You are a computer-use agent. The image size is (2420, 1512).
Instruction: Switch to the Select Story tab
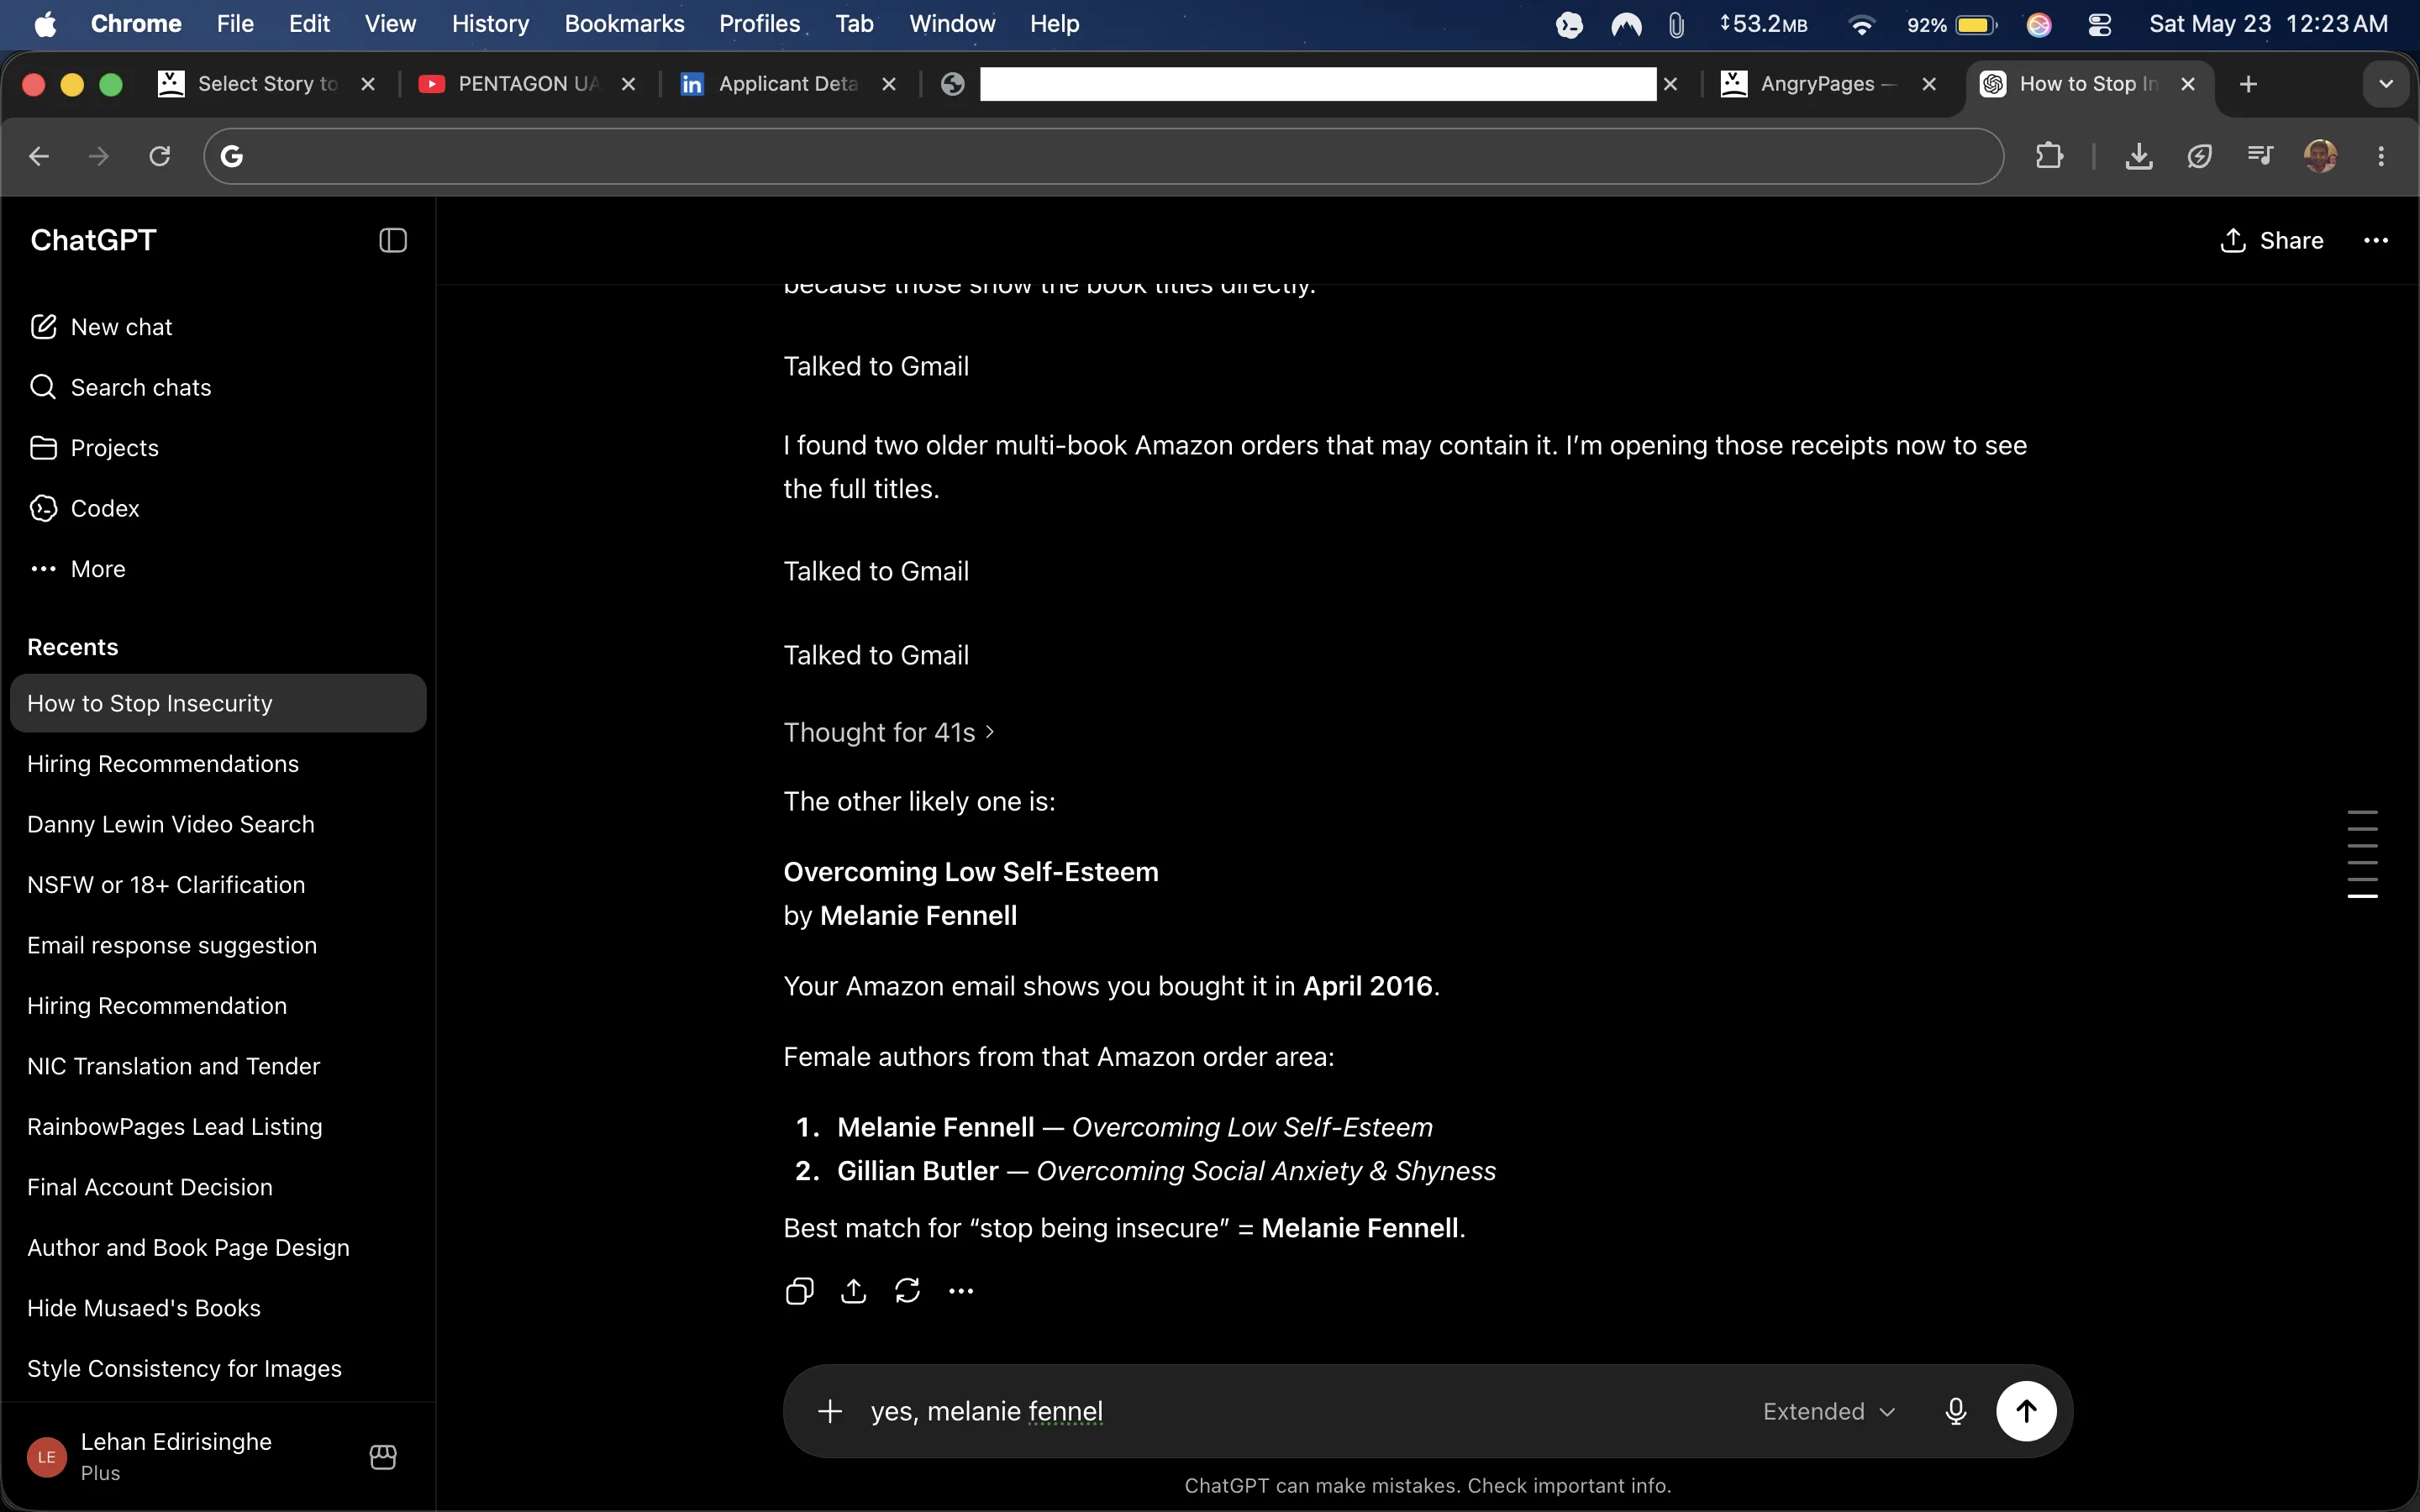tap(267, 84)
